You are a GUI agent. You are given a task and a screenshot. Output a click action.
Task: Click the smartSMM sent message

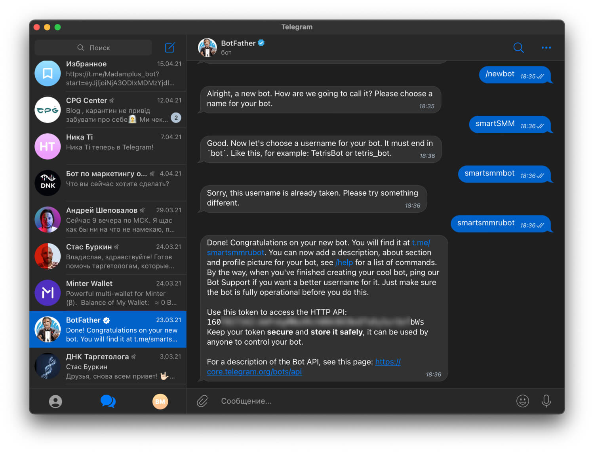(510, 125)
